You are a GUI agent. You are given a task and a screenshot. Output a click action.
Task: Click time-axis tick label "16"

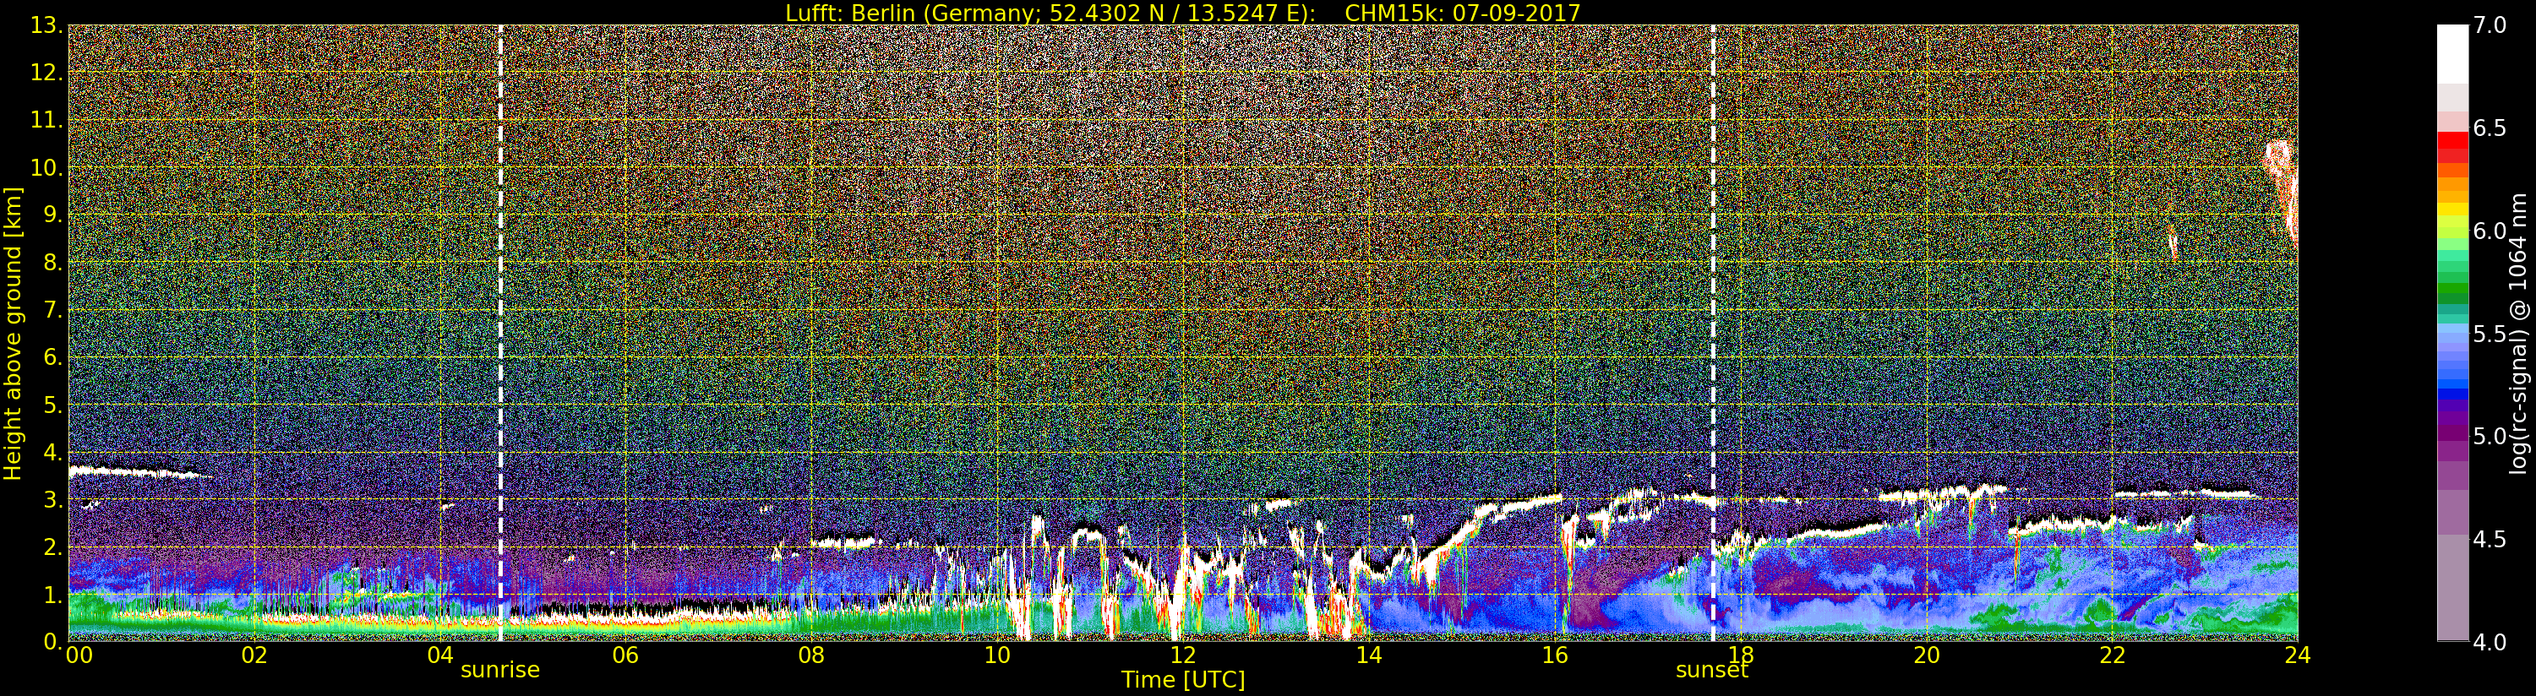click(x=1555, y=655)
